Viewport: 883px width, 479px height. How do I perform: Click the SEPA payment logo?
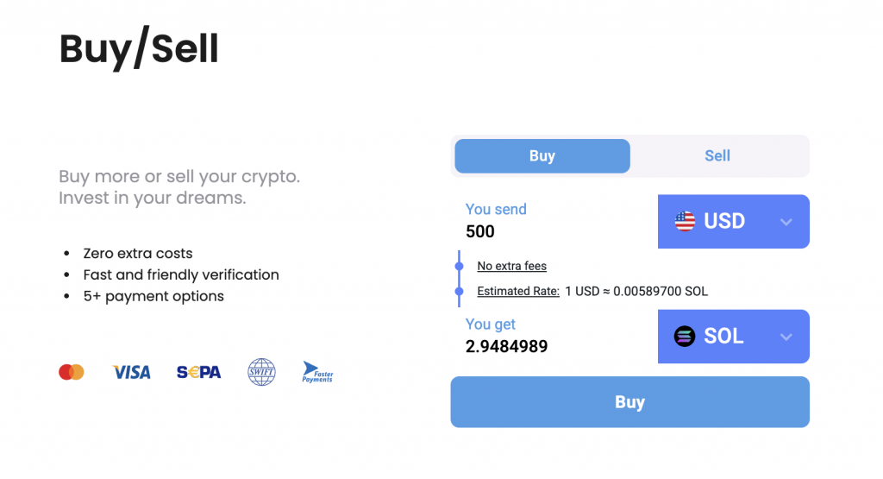pos(198,372)
